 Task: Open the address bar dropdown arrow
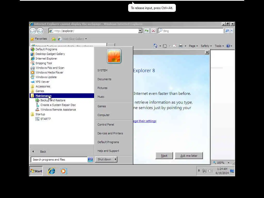click(140, 31)
